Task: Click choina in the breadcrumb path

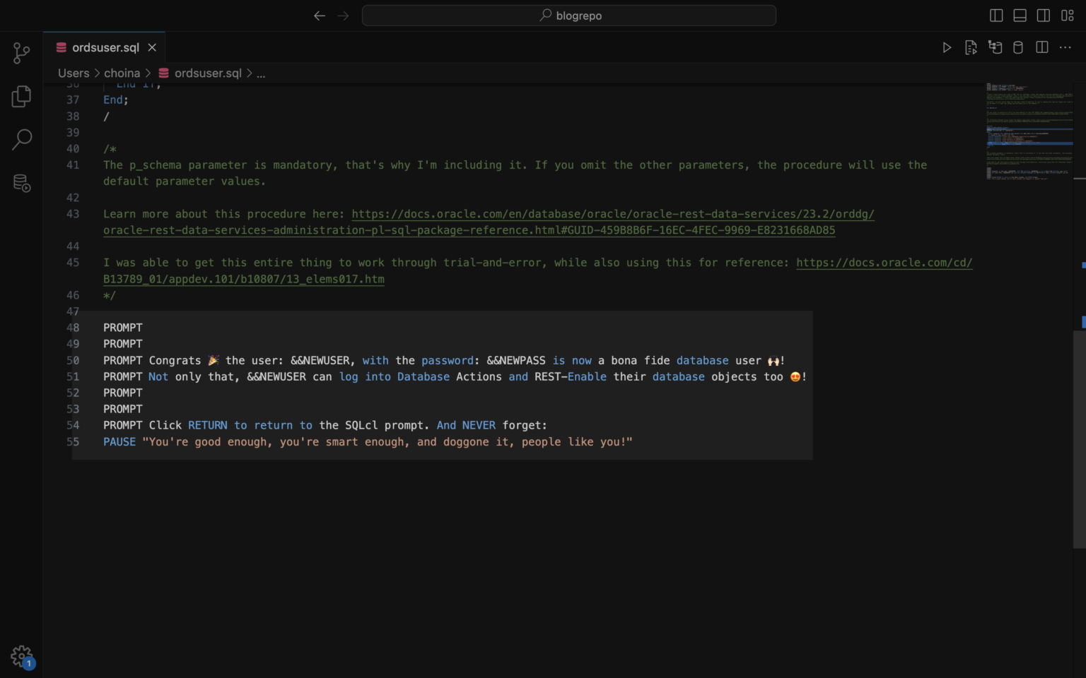Action: click(122, 73)
